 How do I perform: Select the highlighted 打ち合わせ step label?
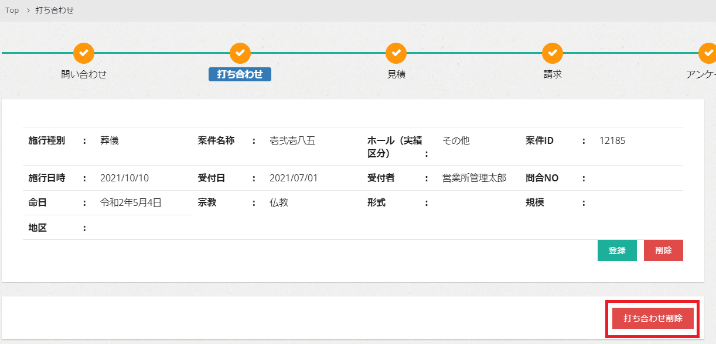point(240,74)
